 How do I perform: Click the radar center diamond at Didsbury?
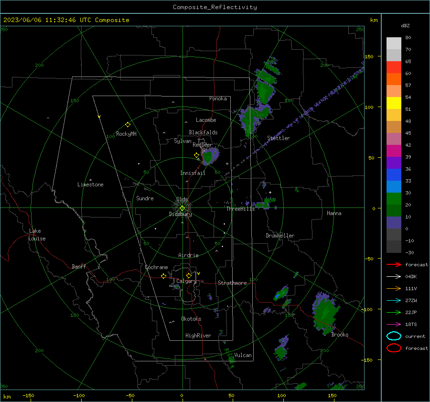point(183,208)
